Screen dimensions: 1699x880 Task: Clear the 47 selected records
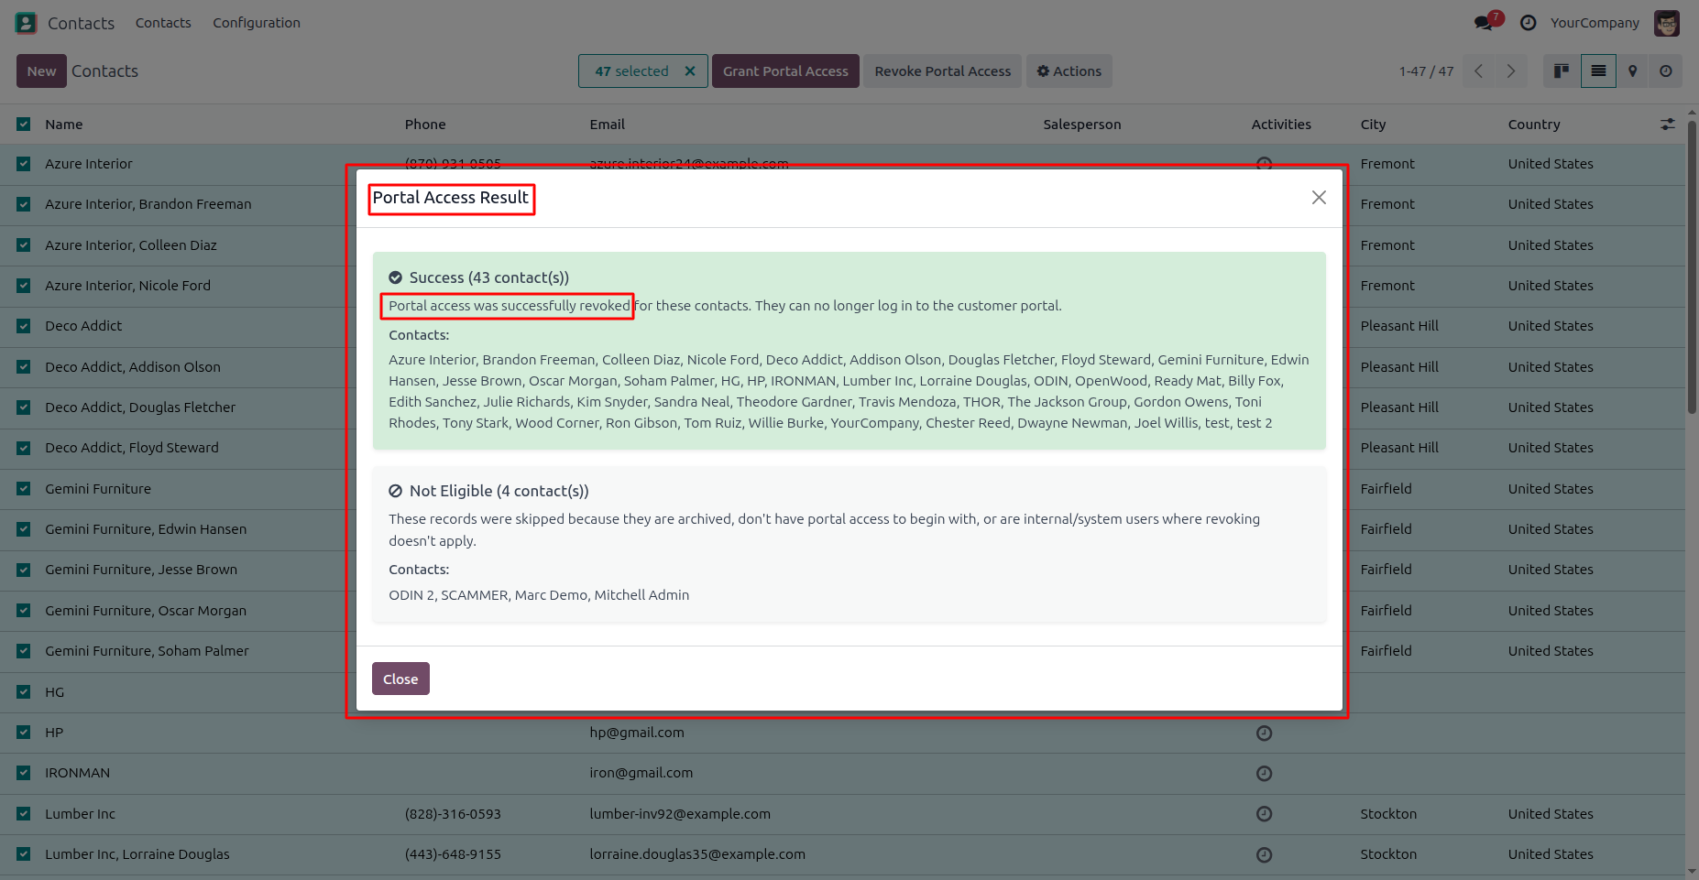coord(690,71)
